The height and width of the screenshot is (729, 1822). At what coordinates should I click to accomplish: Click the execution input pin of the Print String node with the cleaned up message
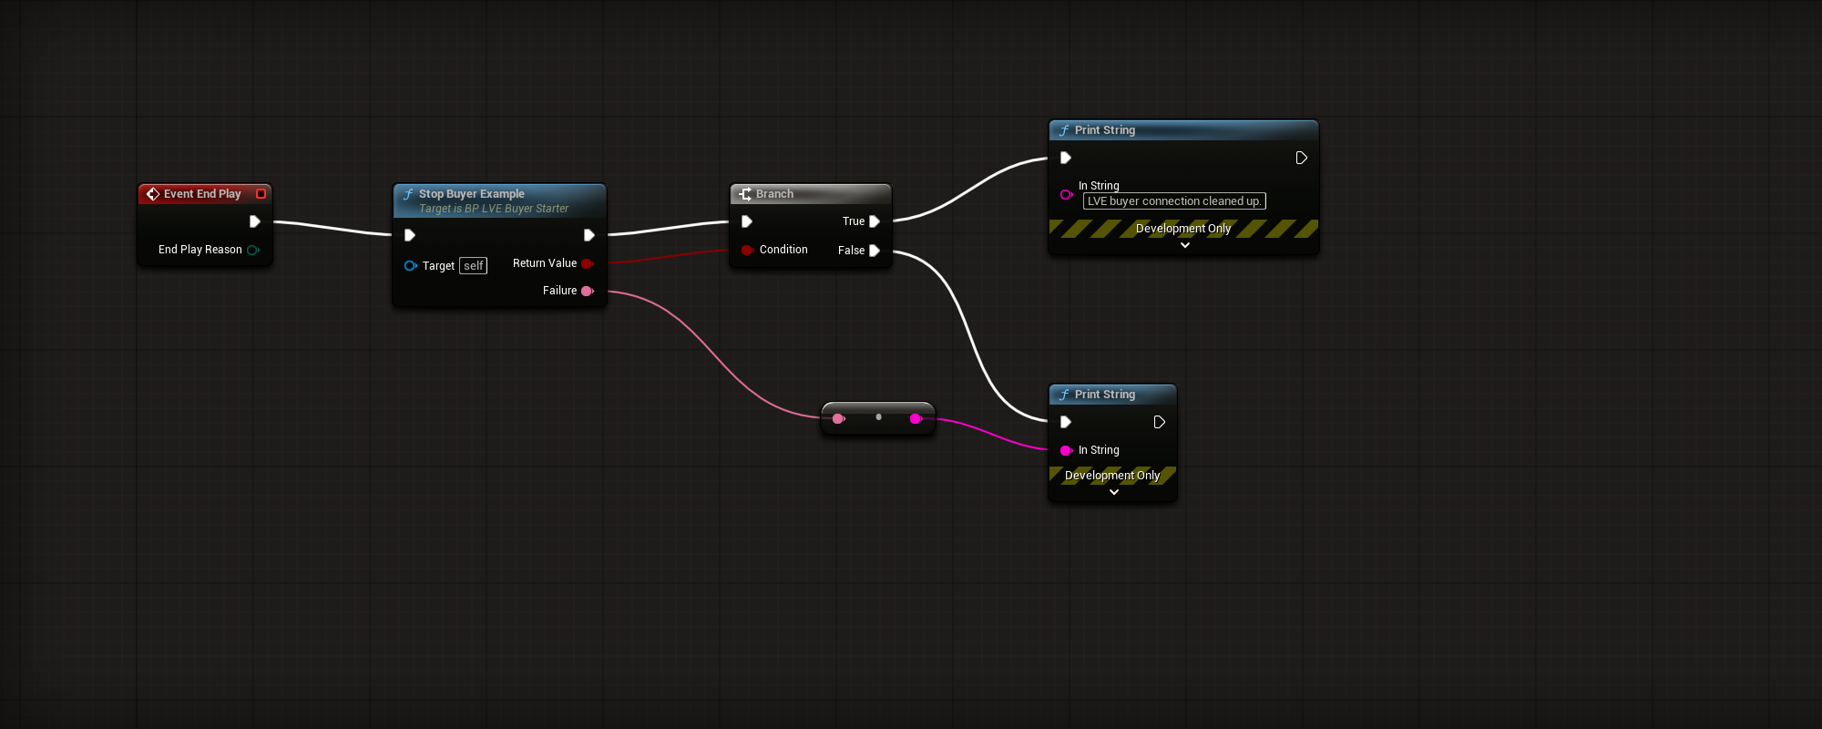(1066, 158)
